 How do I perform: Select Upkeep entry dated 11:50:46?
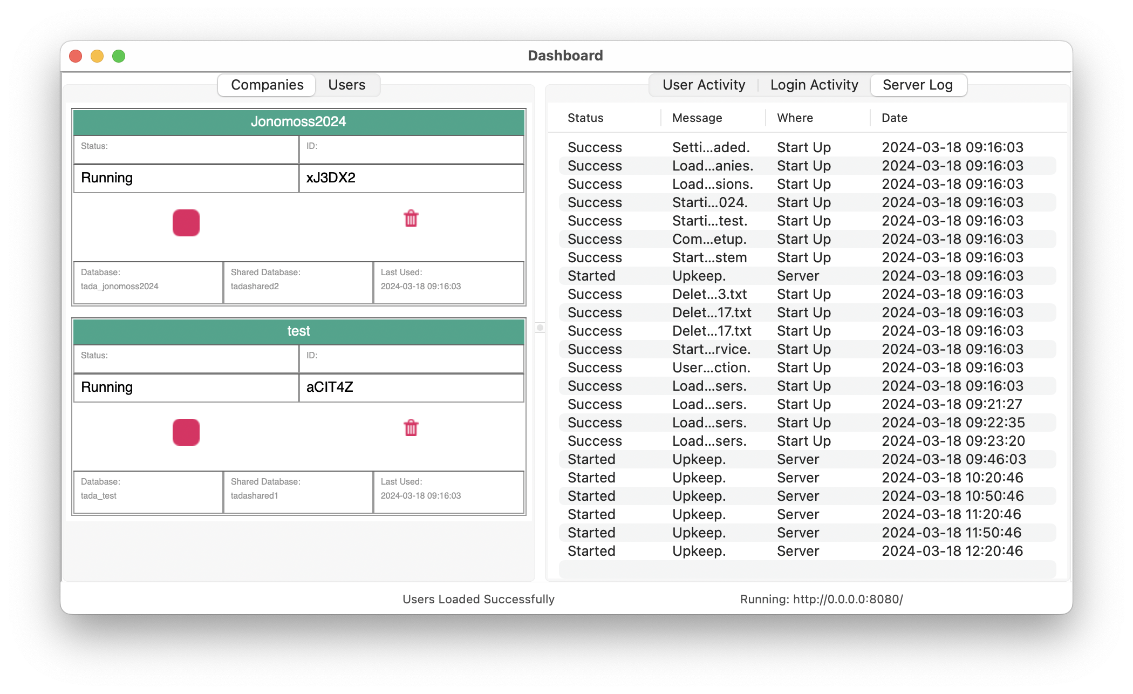807,533
